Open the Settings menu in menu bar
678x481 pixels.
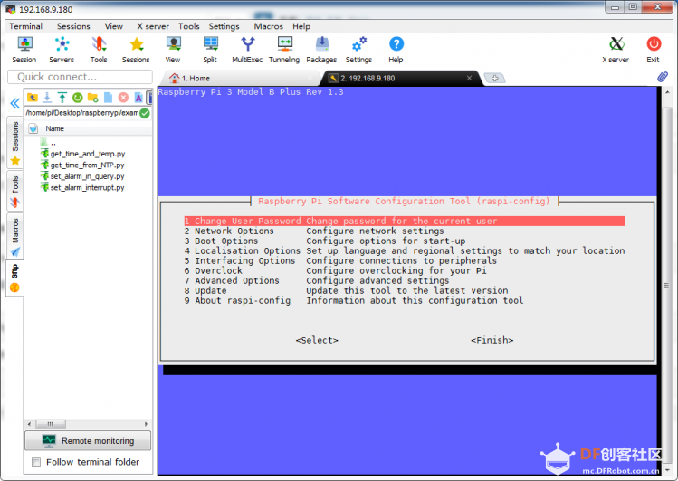224,26
